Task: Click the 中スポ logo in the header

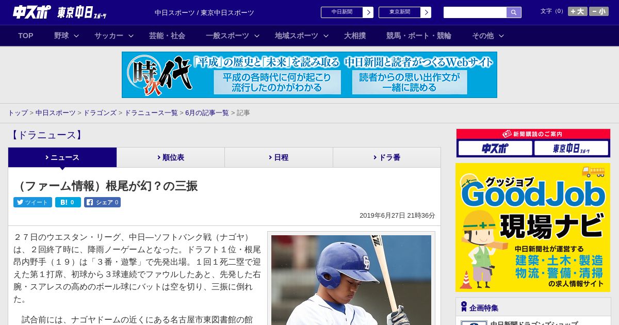Action: click(31, 12)
